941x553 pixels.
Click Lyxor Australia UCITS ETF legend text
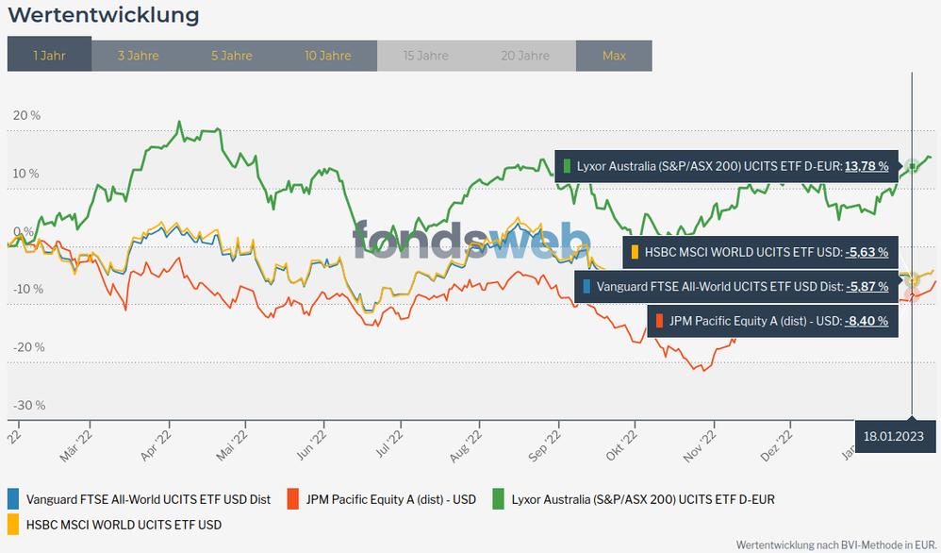tap(643, 498)
